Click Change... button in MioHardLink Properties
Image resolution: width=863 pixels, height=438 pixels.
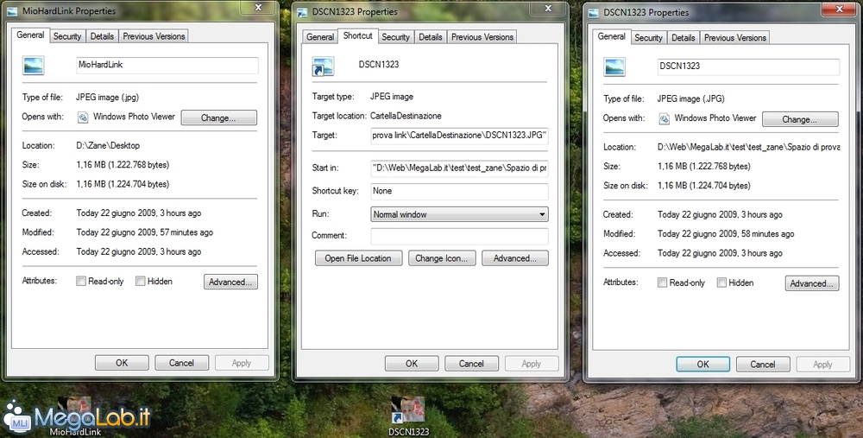[x=218, y=118]
